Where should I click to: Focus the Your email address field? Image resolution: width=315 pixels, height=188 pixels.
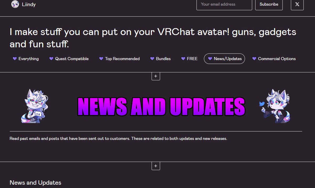pos(224,4)
